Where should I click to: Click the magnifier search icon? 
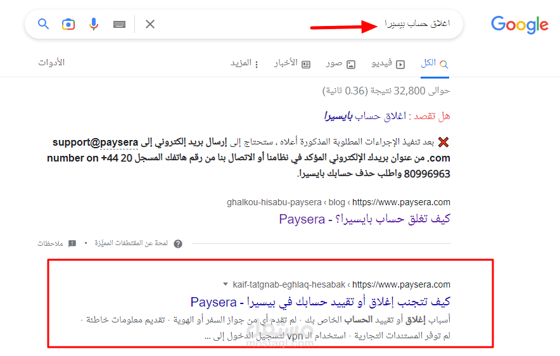click(x=43, y=24)
